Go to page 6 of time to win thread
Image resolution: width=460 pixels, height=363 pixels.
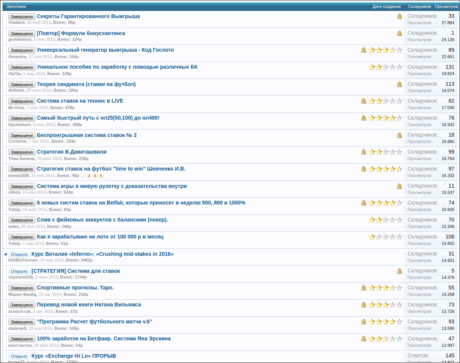point(101,176)
